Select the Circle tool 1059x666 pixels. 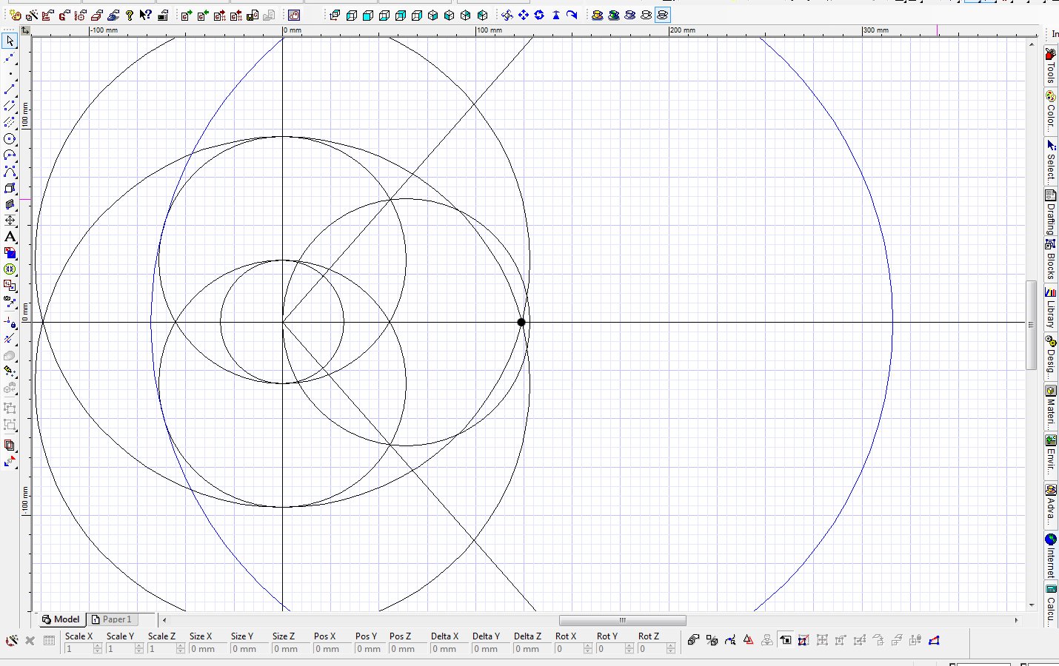10,139
